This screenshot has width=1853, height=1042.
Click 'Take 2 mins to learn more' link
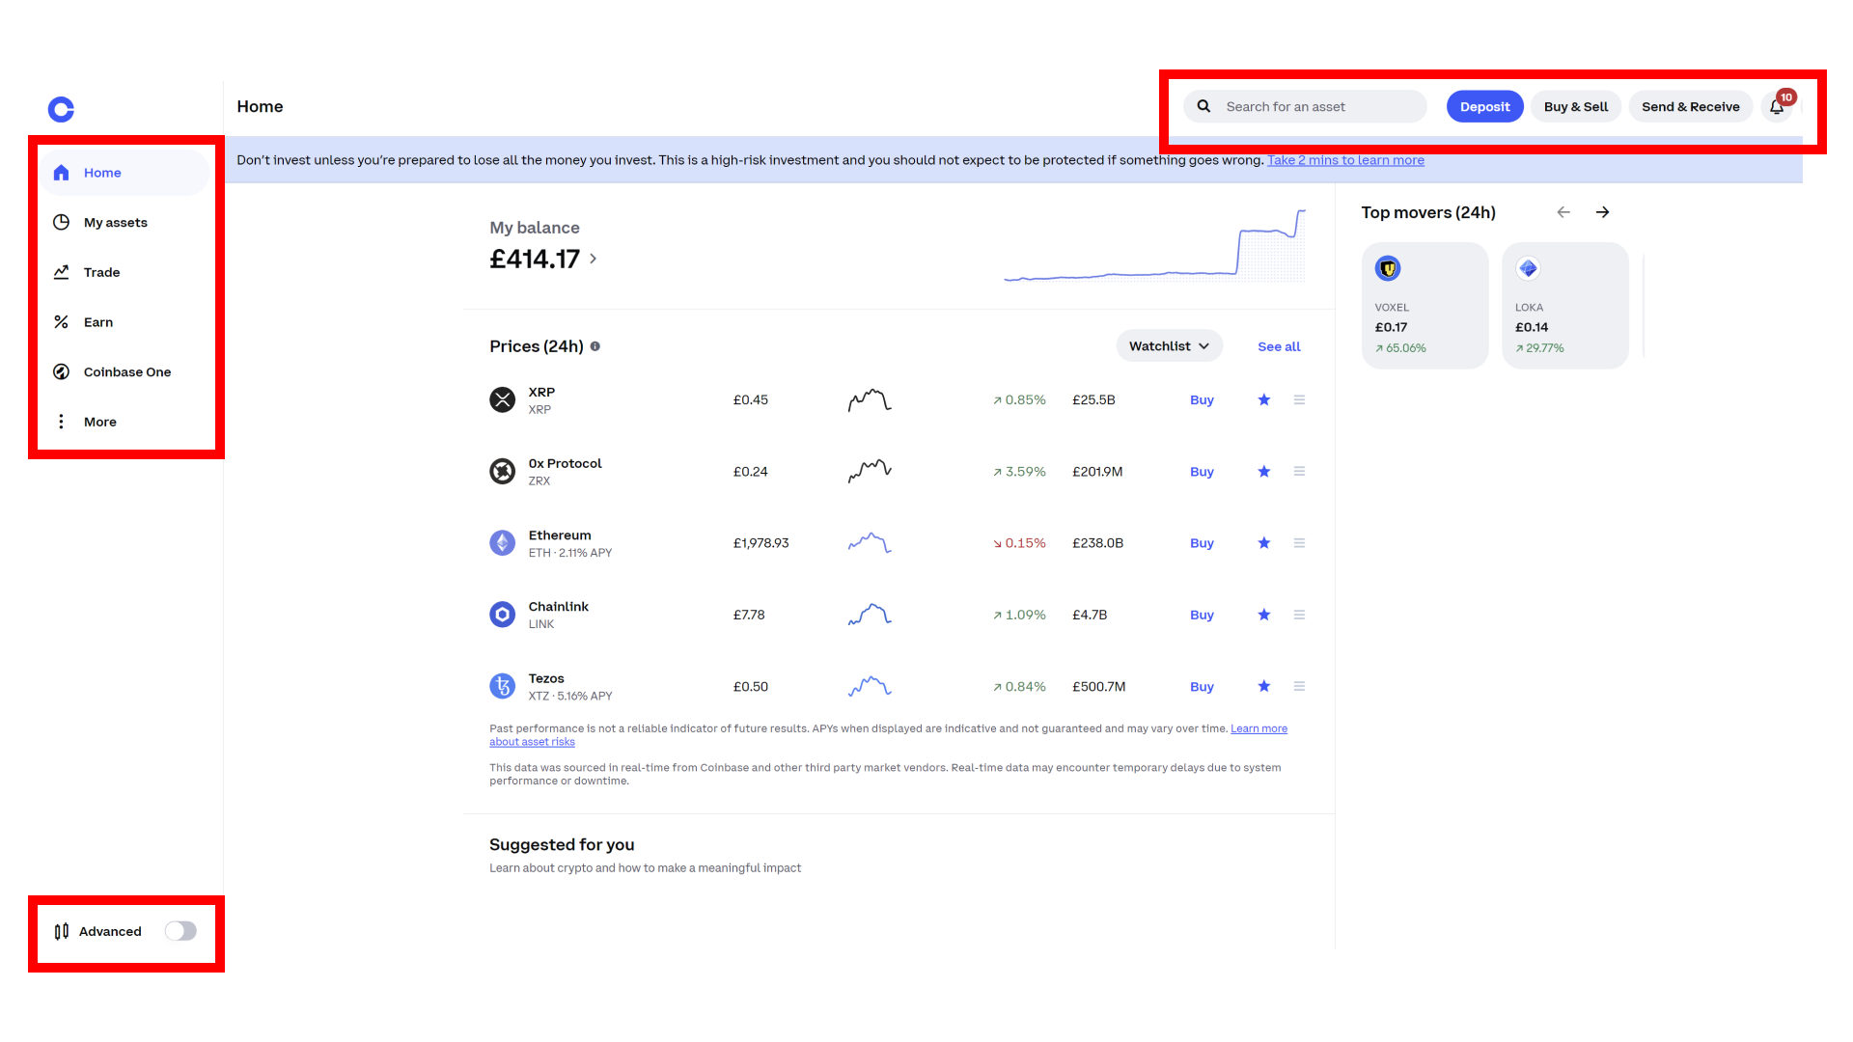click(x=1346, y=159)
